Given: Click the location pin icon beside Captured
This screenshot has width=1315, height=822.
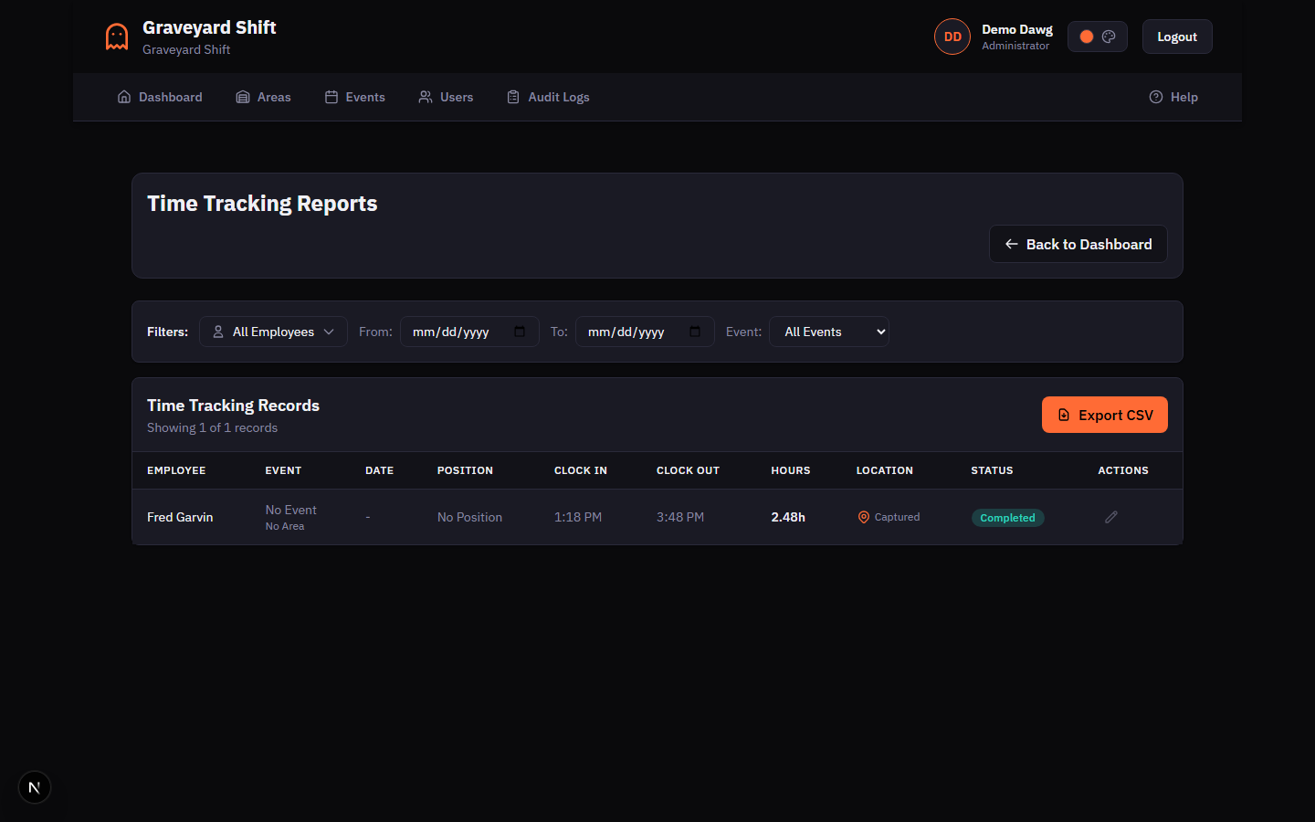Looking at the screenshot, I should coord(863,517).
